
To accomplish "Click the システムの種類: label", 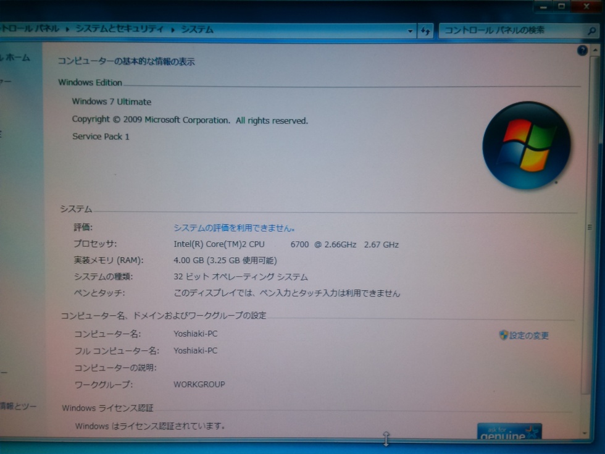I will click(x=103, y=277).
